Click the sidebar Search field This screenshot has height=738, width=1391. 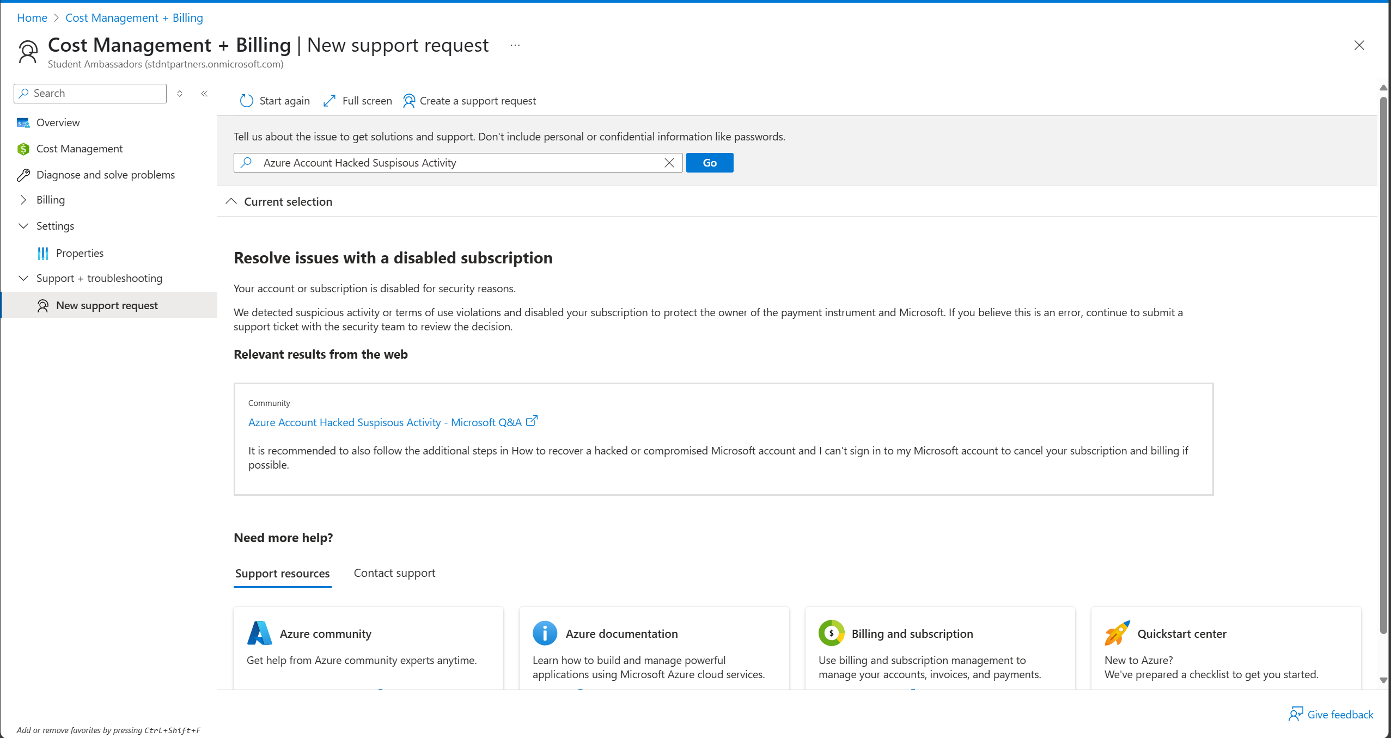[x=90, y=93]
